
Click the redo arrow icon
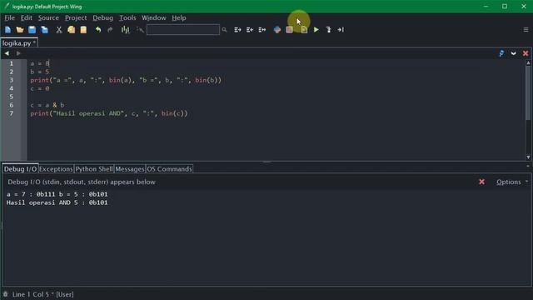pos(110,30)
